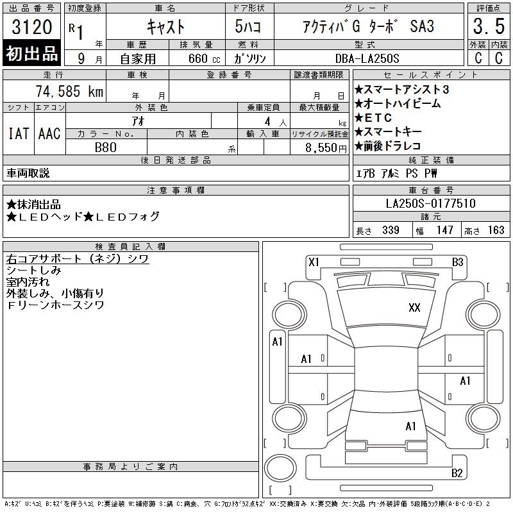Select the note 右コアサポート（ネジ）シワ
Viewport: 513px width, 513px height.
coord(77,259)
